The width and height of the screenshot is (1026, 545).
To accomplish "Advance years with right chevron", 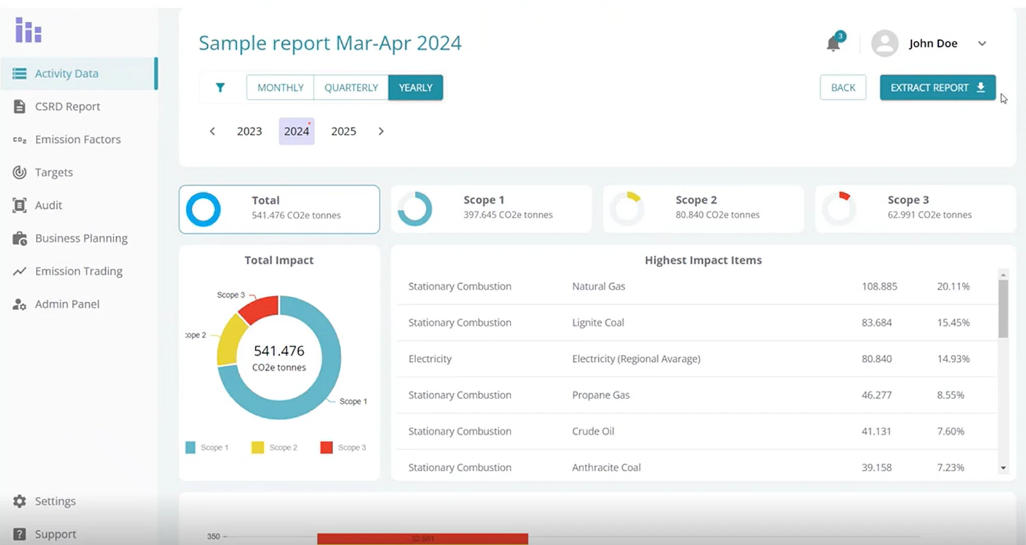I will pos(381,131).
